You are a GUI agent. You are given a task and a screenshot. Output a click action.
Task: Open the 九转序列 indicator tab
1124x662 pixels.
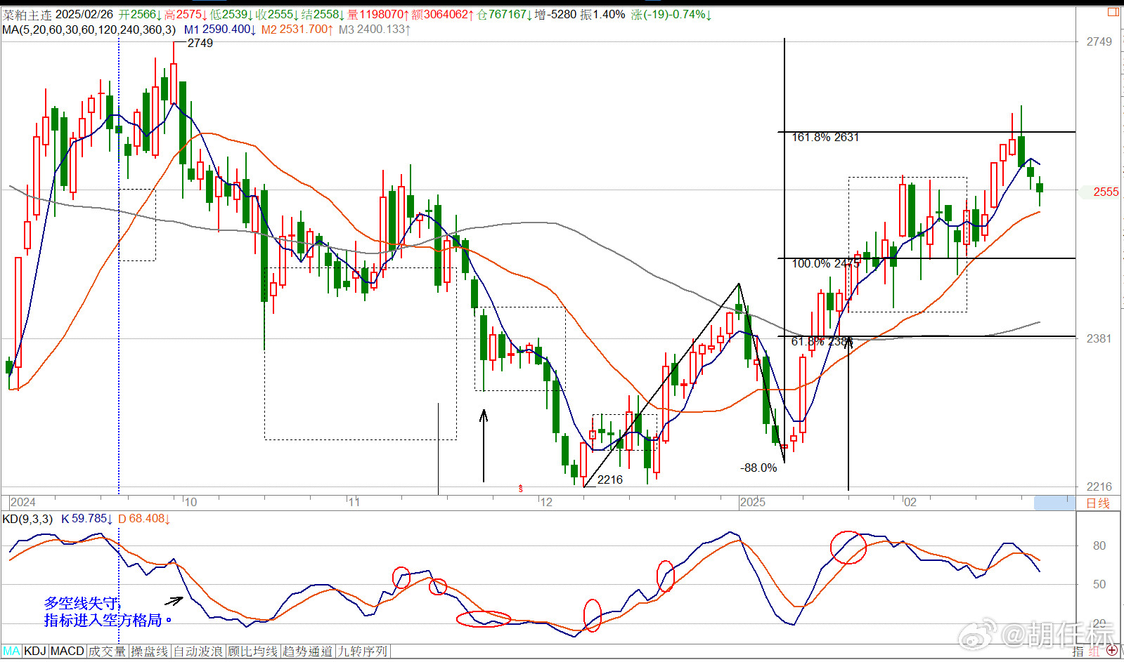pyautogui.click(x=363, y=651)
